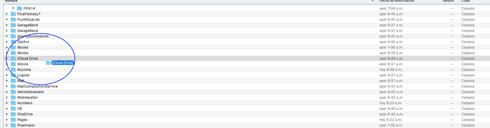Expand the OK folder
Screen dimensions: 490x128
tap(7, 109)
